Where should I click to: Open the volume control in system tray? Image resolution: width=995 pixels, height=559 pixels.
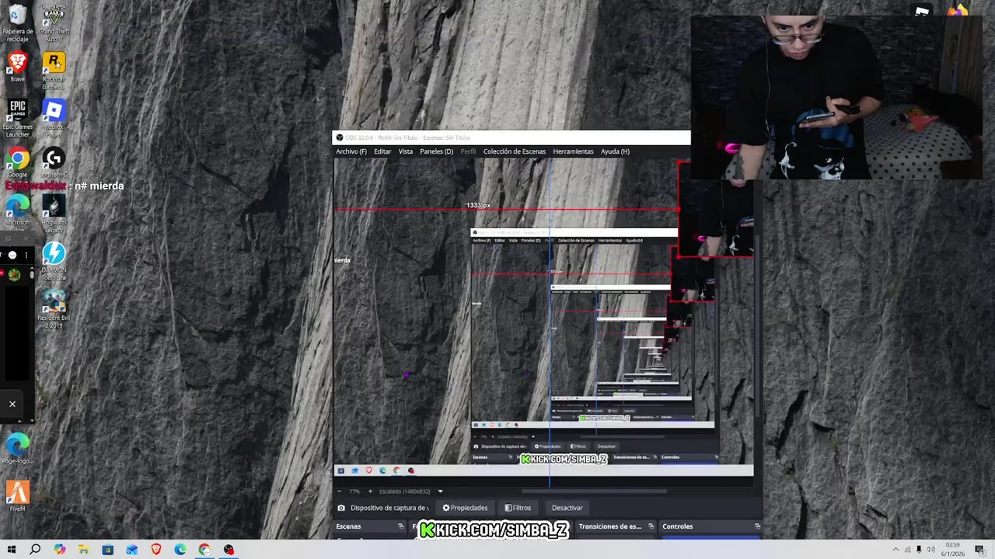pyautogui.click(x=930, y=550)
